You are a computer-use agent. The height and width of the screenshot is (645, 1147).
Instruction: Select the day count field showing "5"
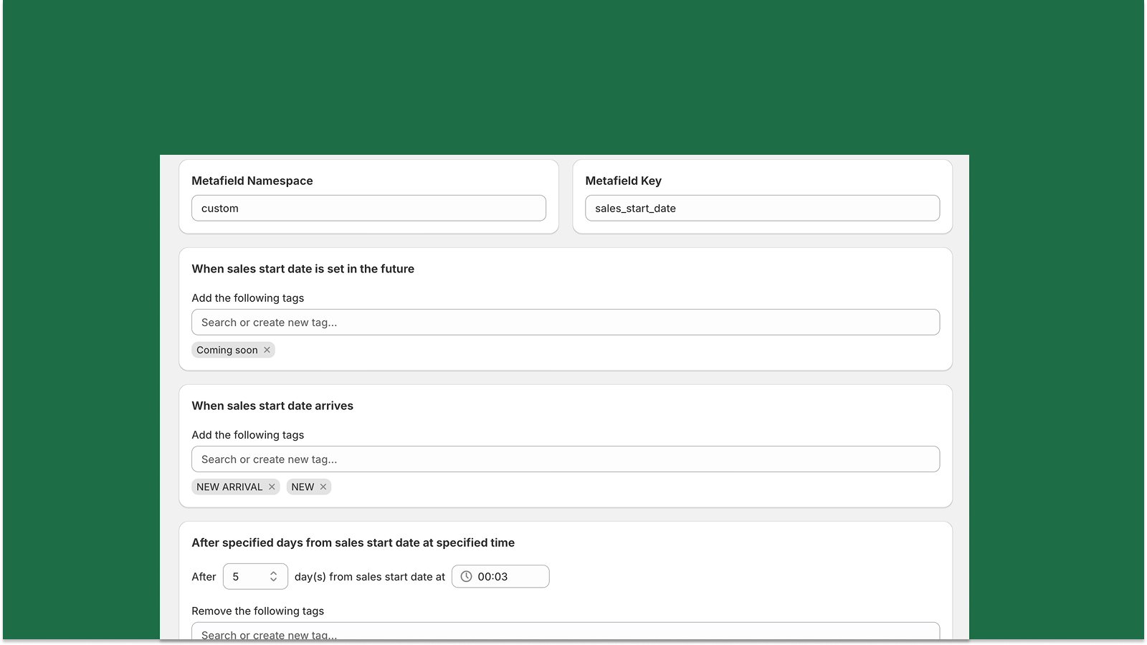click(247, 576)
